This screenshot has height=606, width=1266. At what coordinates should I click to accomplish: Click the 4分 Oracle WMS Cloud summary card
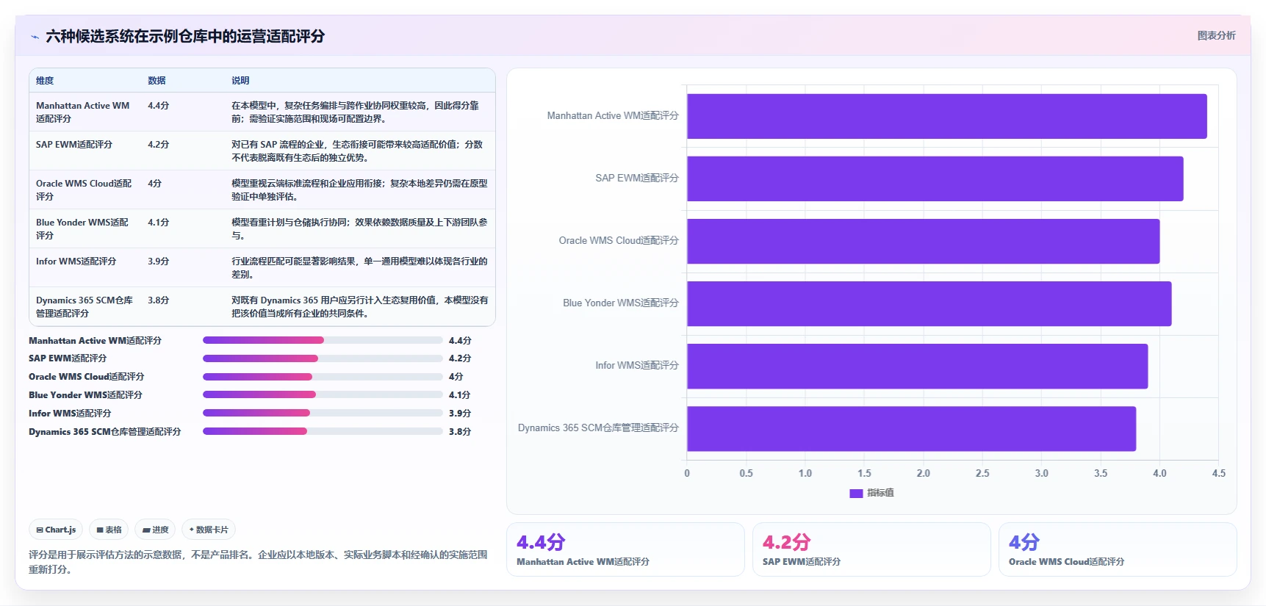(1118, 549)
